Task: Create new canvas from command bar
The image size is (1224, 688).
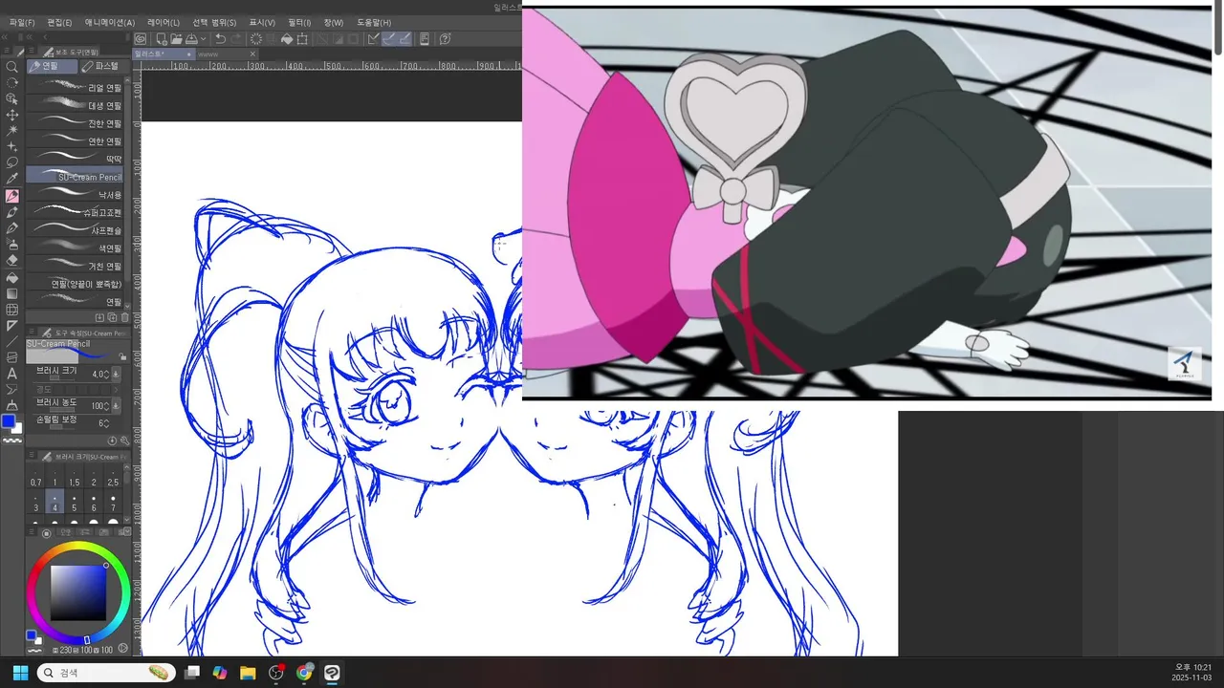Action: (162, 39)
